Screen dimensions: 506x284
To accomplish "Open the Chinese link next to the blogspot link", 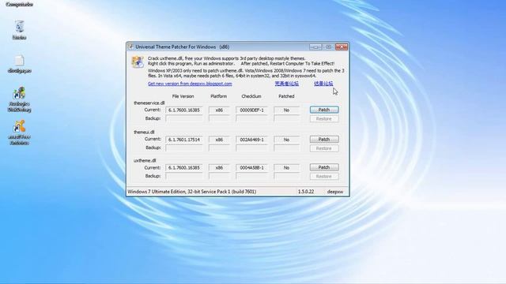I will pyautogui.click(x=286, y=84).
